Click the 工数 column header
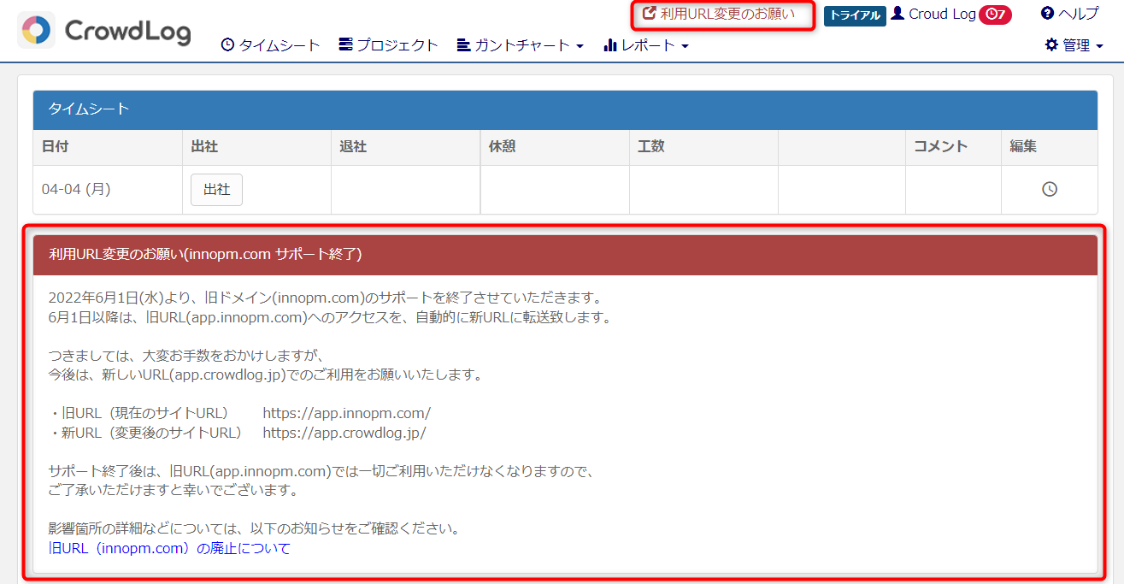 pyautogui.click(x=703, y=147)
